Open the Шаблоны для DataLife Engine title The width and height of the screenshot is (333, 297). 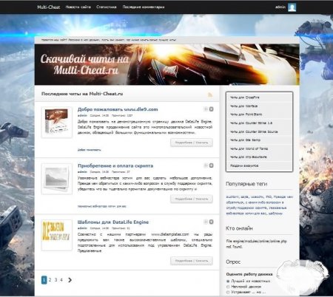[x=113, y=222]
